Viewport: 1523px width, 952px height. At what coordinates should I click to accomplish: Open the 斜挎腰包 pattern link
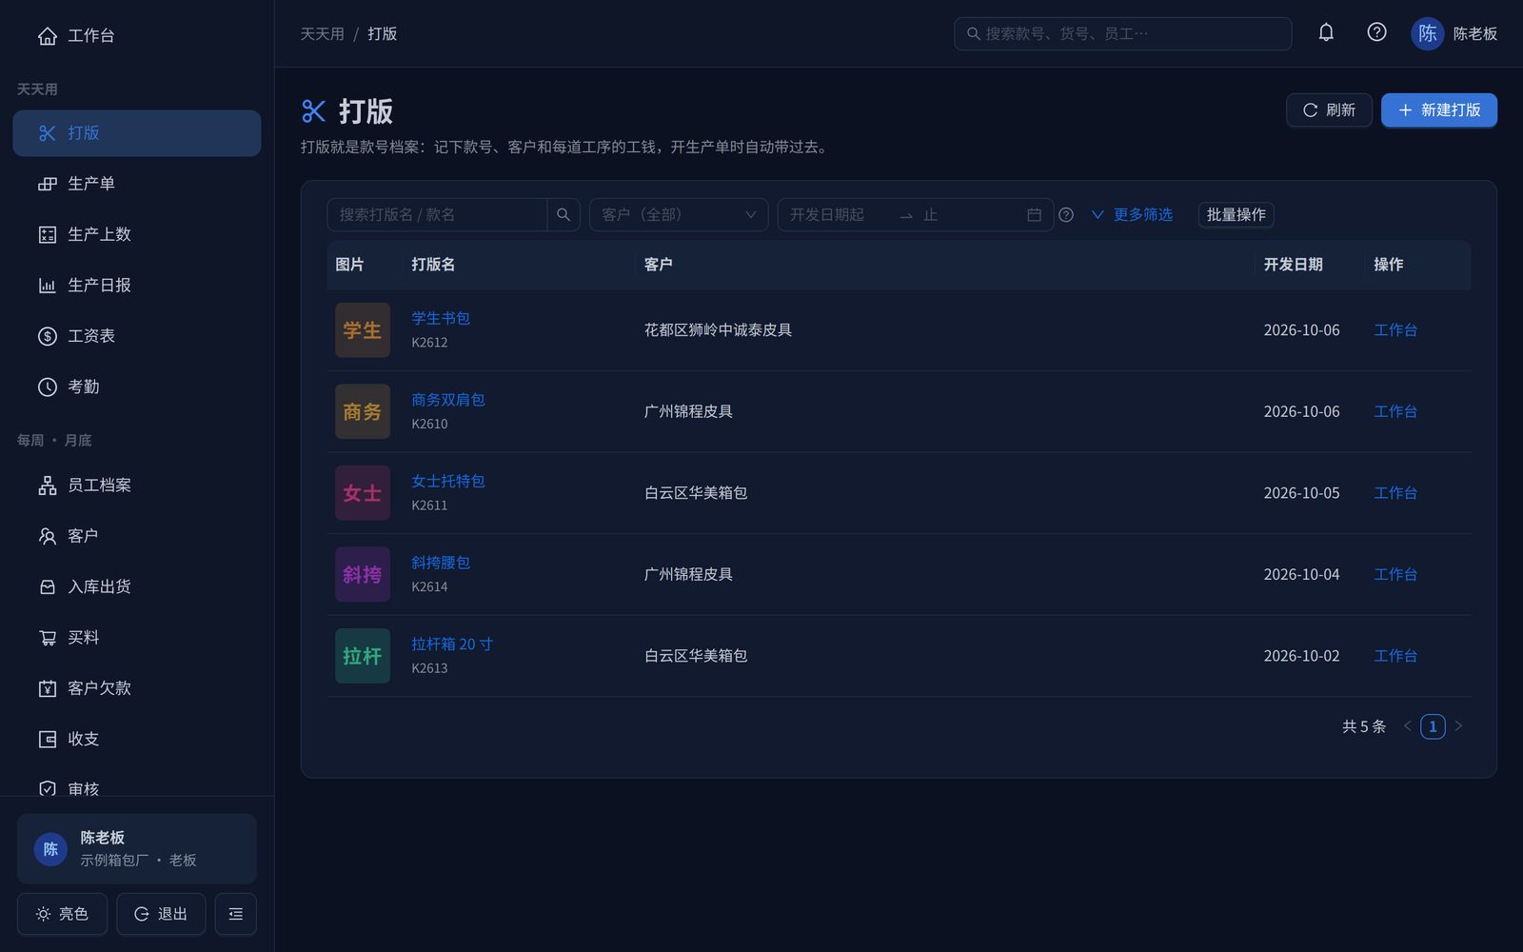pos(441,563)
